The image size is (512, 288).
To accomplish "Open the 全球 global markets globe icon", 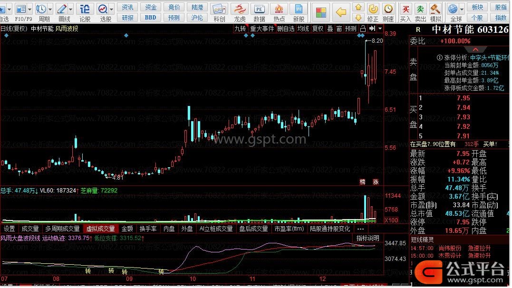I will click(x=453, y=9).
